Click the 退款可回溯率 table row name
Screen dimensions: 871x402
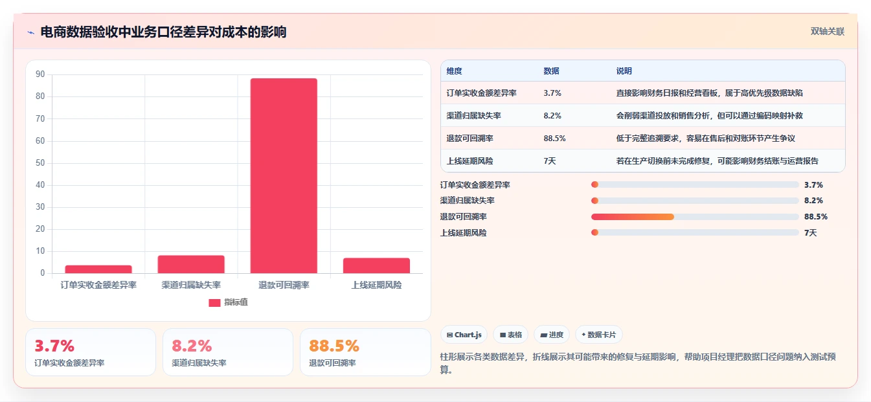point(470,139)
